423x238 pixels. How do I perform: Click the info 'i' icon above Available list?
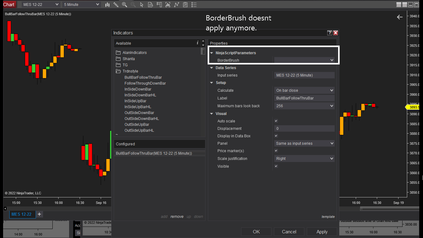198,43
